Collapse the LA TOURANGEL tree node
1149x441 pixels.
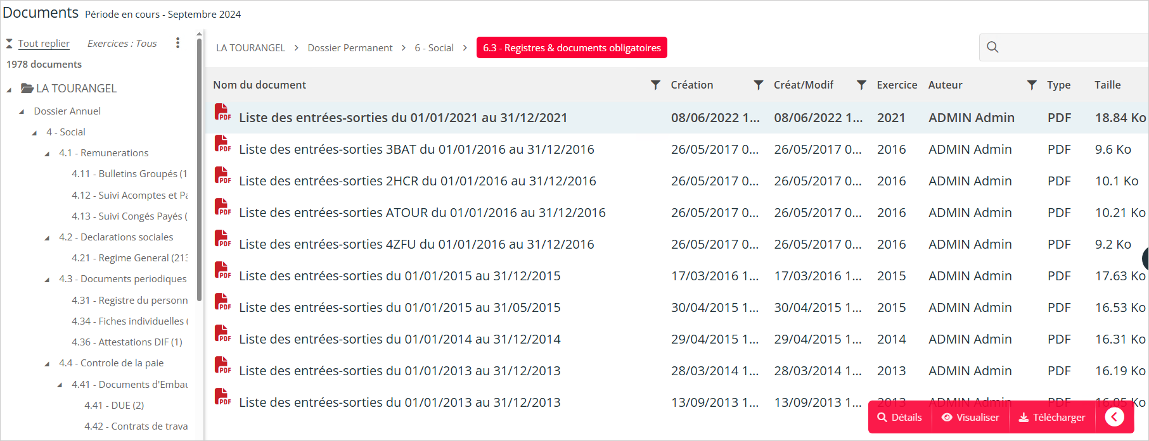9,90
